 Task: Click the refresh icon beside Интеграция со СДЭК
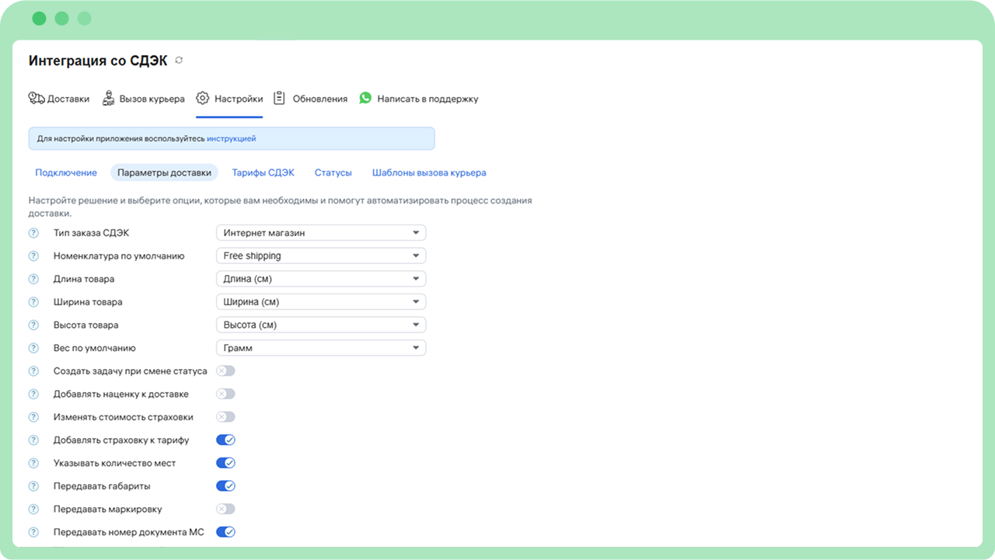tap(180, 60)
